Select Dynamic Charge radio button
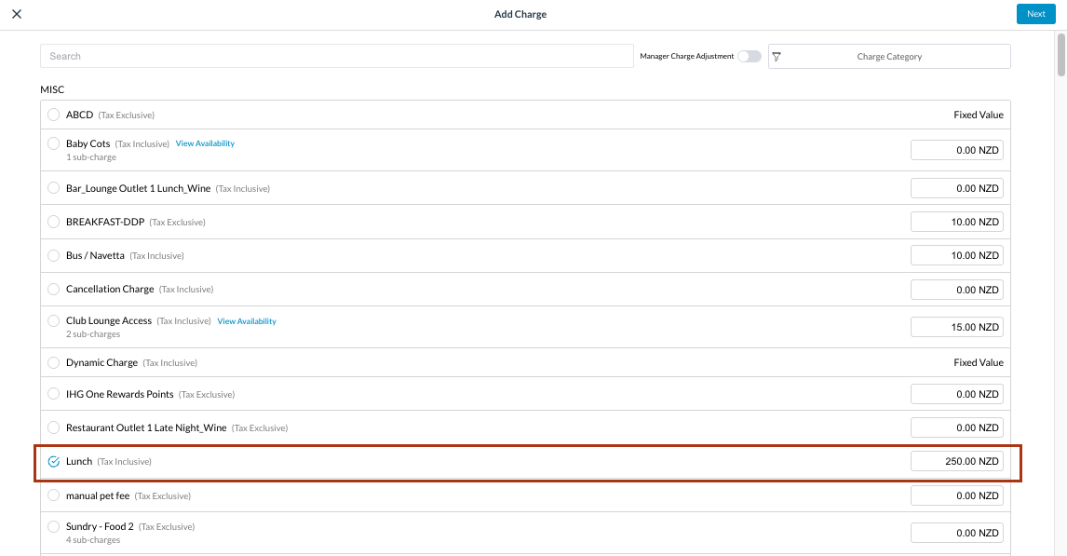Screen dimensions: 1067x556 (53, 363)
